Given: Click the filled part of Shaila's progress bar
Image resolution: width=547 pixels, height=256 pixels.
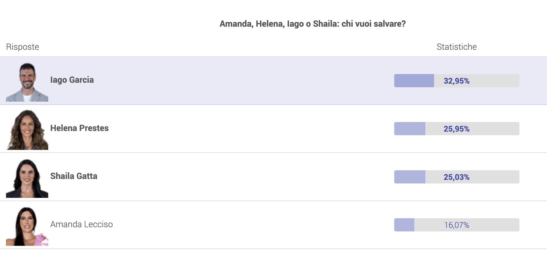Looking at the screenshot, I should [x=410, y=177].
